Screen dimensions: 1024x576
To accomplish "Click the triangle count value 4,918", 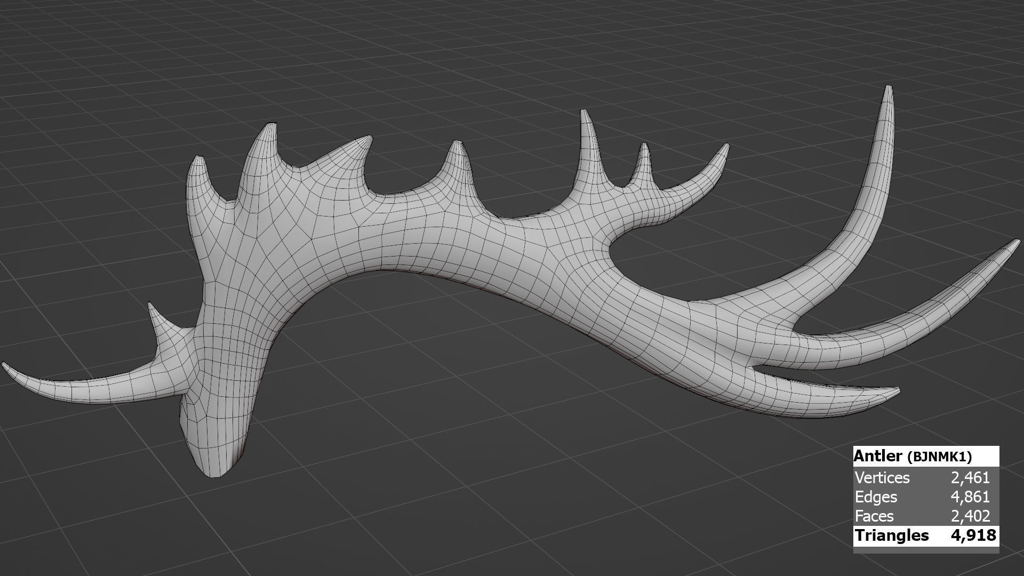I will click(974, 535).
